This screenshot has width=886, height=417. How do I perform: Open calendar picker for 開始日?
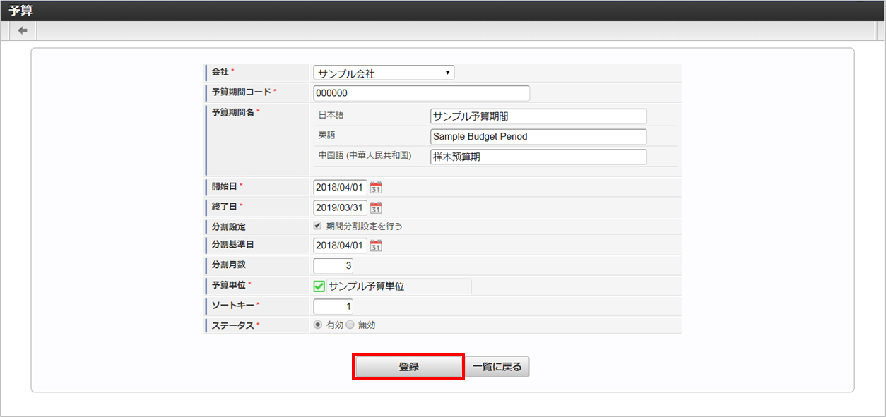(376, 188)
